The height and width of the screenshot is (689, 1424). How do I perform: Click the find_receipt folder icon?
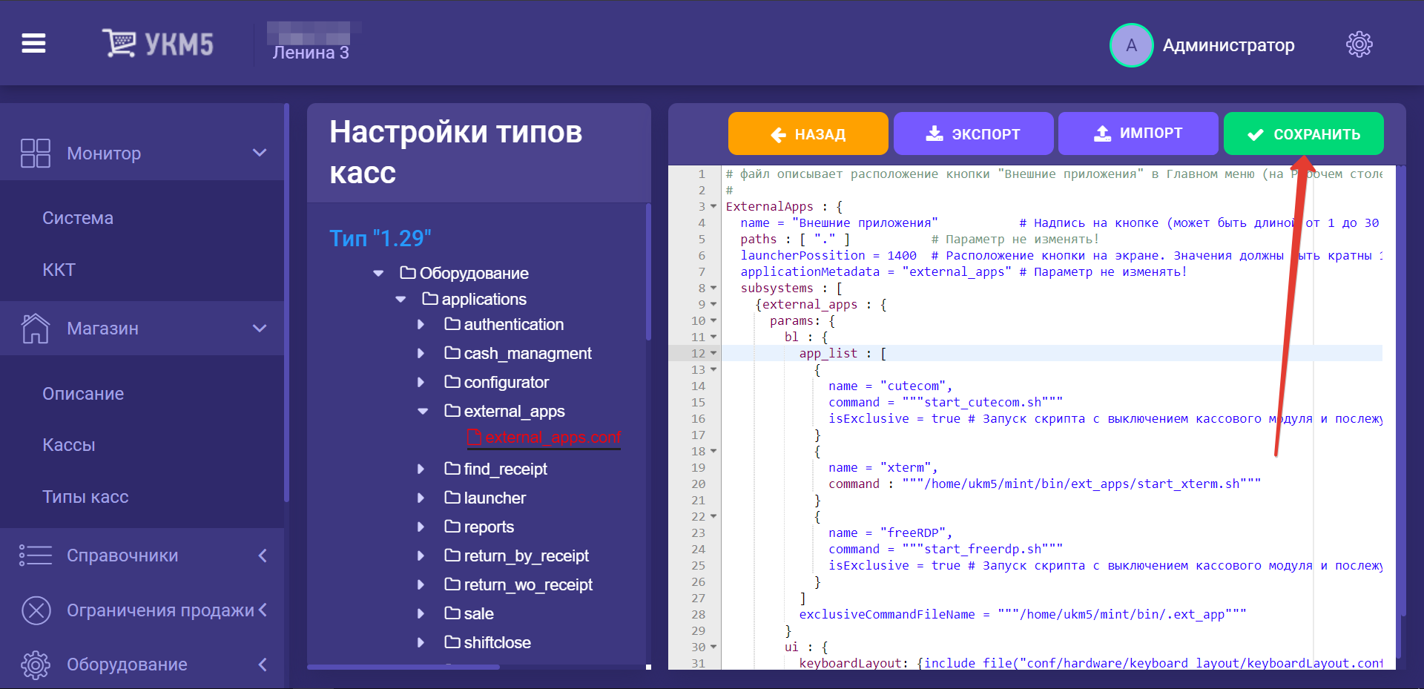452,468
